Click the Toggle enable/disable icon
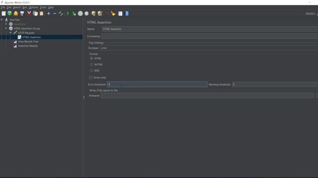This screenshot has width=318, height=178. (x=61, y=13)
